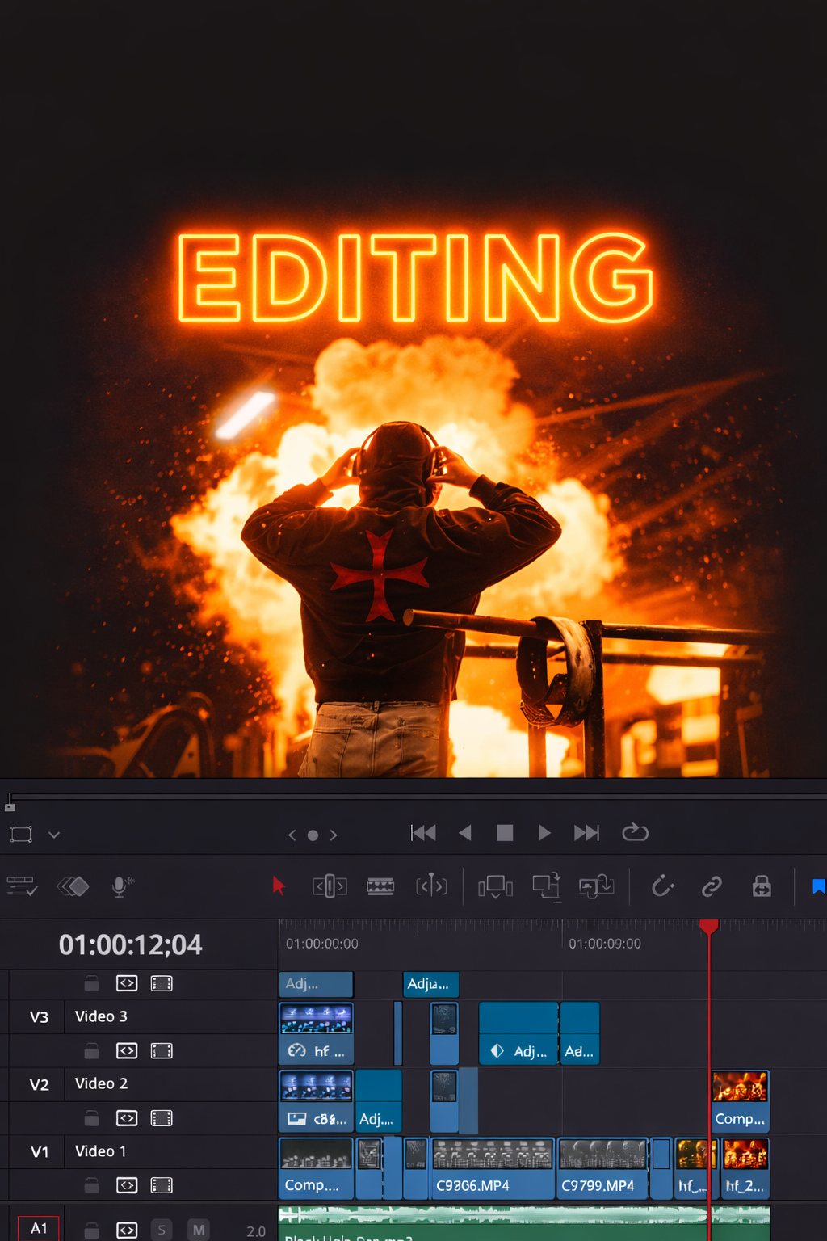
Task: Toggle loop playback
Action: click(636, 832)
